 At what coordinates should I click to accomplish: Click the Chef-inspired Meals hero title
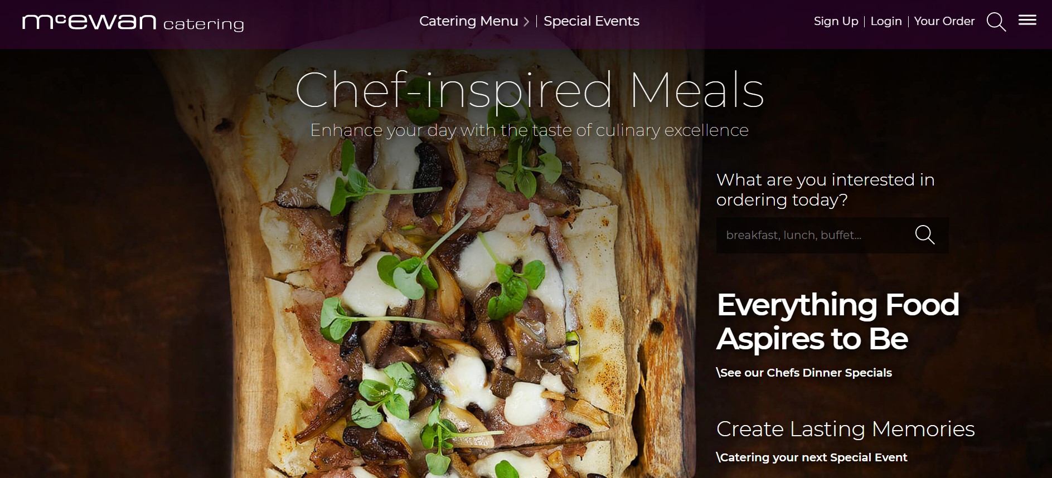click(x=529, y=90)
